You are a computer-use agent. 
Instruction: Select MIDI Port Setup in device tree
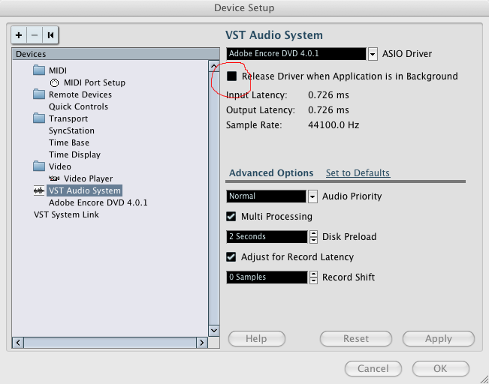(94, 82)
